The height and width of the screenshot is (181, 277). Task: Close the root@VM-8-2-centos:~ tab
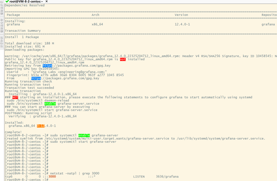[47, 2]
